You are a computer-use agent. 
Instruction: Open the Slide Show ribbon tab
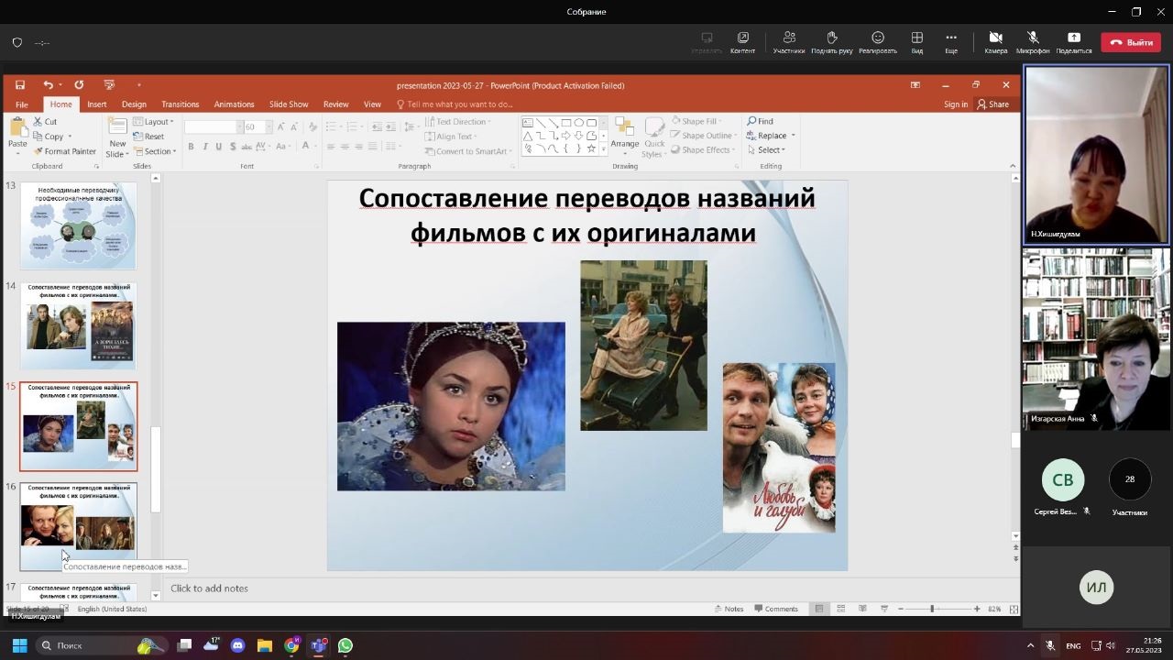289,104
